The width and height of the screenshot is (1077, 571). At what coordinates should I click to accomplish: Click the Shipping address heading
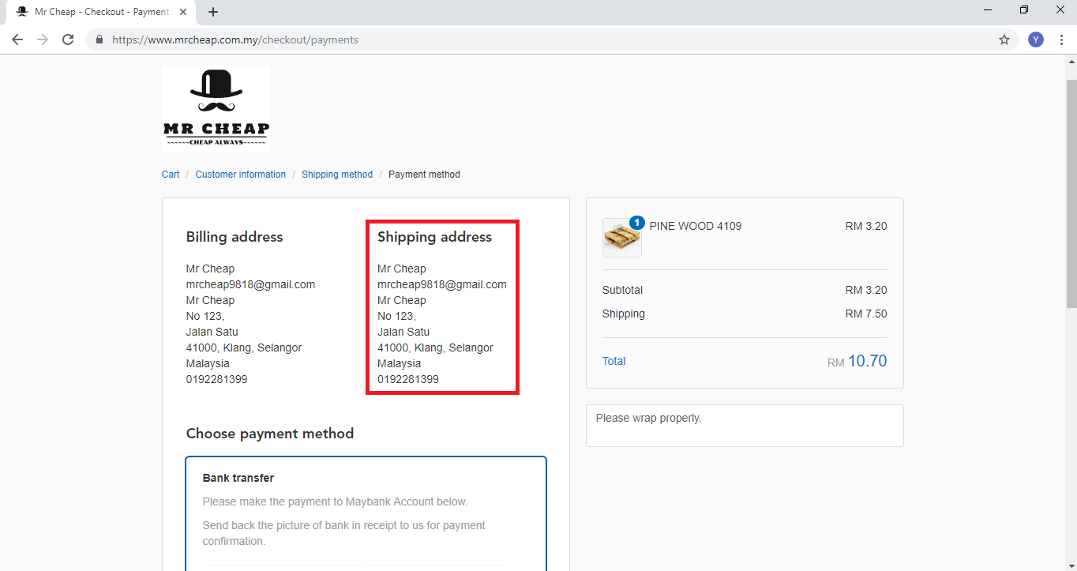click(x=434, y=237)
